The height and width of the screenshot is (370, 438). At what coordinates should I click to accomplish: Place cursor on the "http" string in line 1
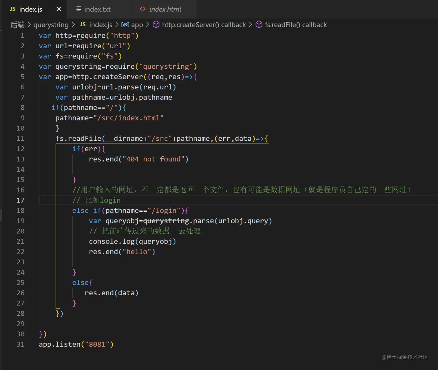122,36
